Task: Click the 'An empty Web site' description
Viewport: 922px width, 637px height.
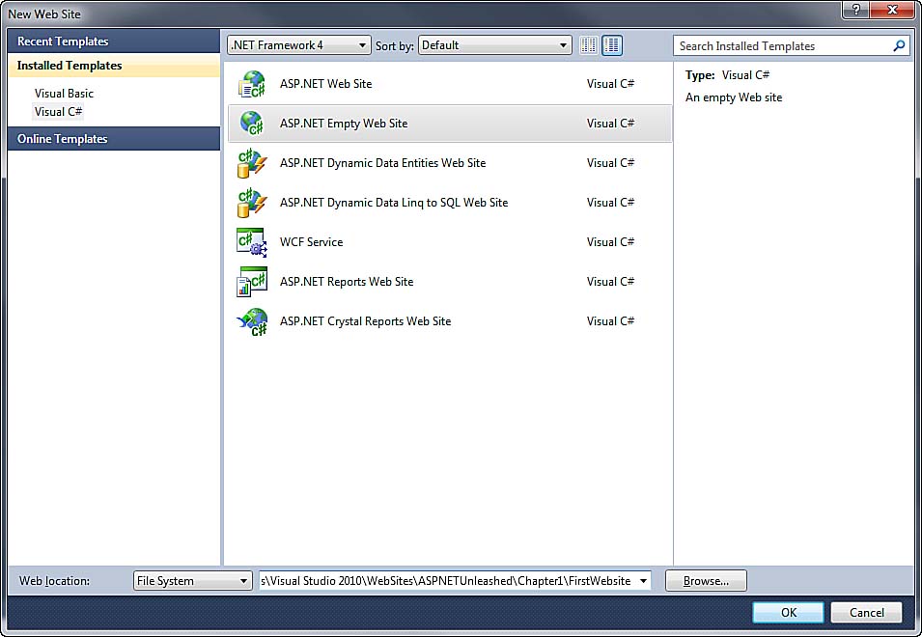Action: [733, 97]
